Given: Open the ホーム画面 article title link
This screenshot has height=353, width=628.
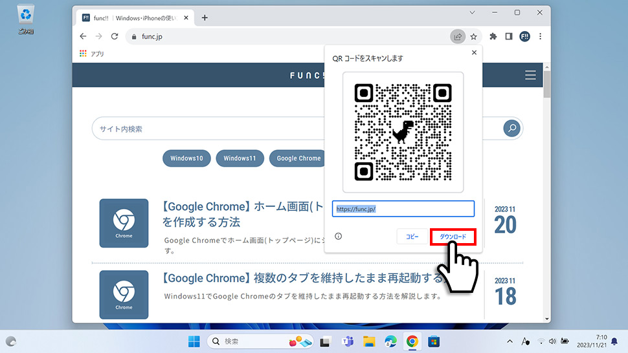Looking at the screenshot, I should (242, 214).
